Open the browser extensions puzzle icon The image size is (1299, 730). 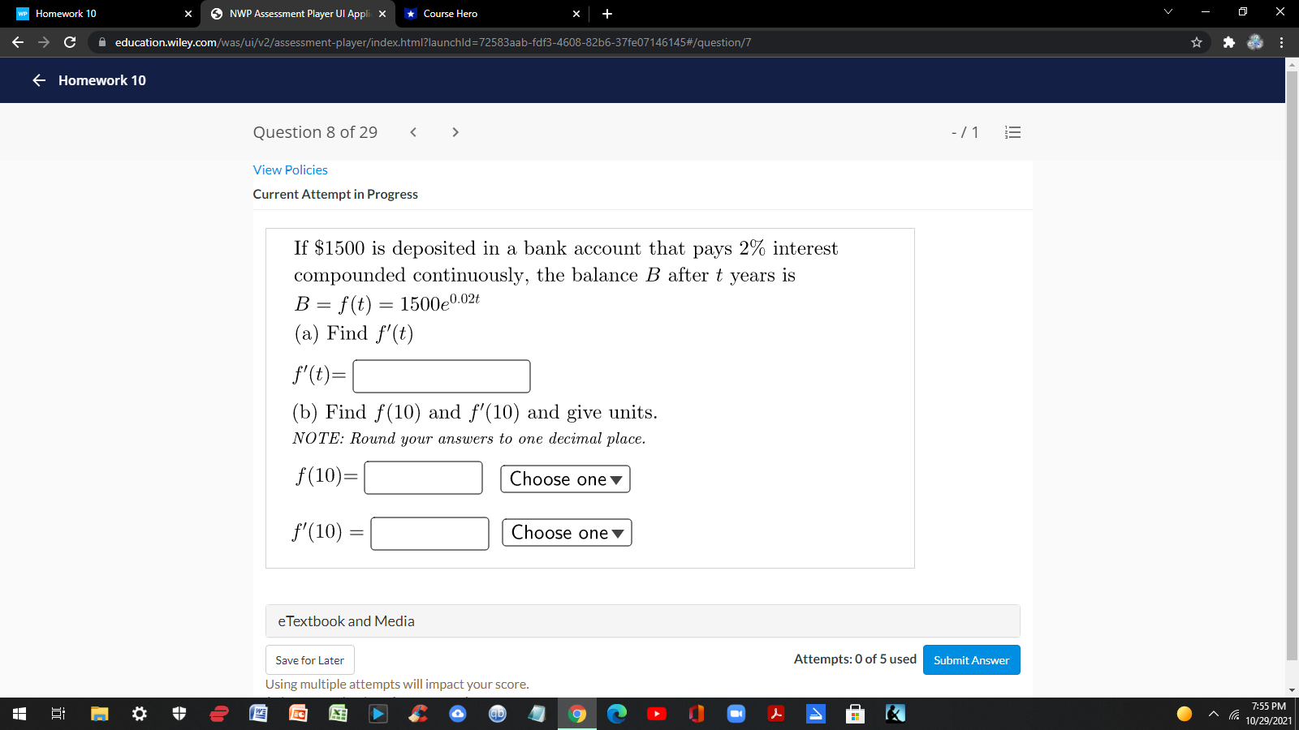pyautogui.click(x=1227, y=42)
